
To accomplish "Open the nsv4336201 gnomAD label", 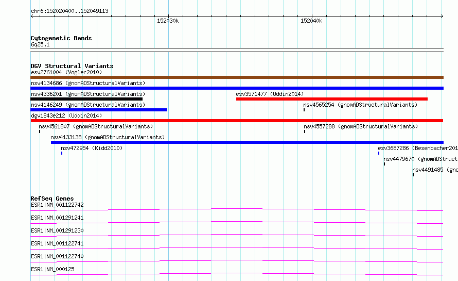I will click(88, 94).
